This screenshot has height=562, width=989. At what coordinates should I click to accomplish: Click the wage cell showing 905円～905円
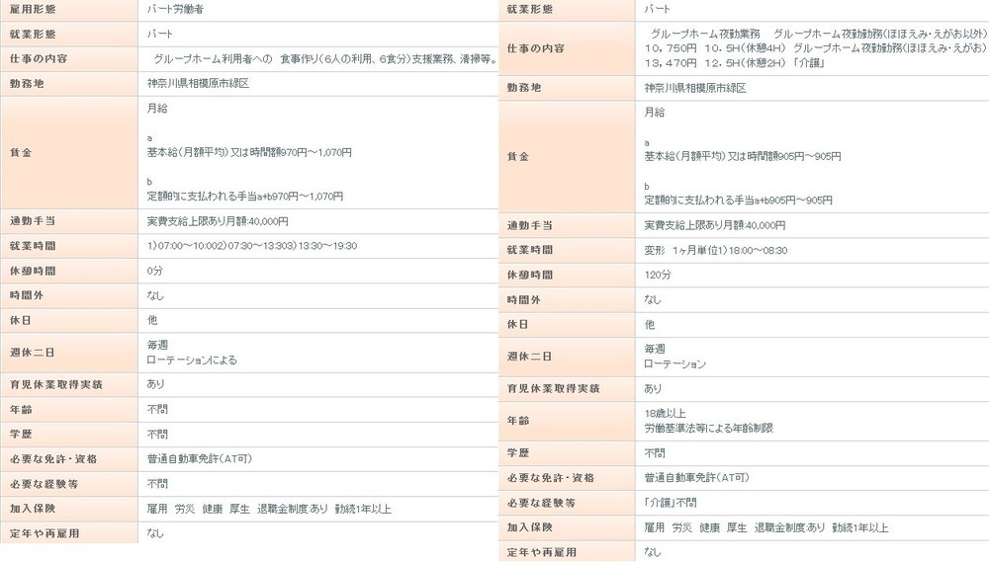[x=738, y=156]
